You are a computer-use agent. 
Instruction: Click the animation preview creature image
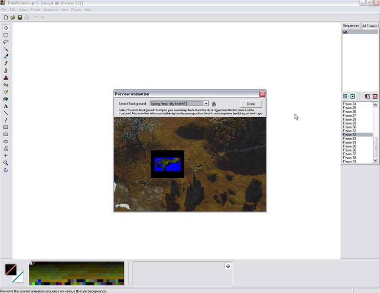click(167, 164)
